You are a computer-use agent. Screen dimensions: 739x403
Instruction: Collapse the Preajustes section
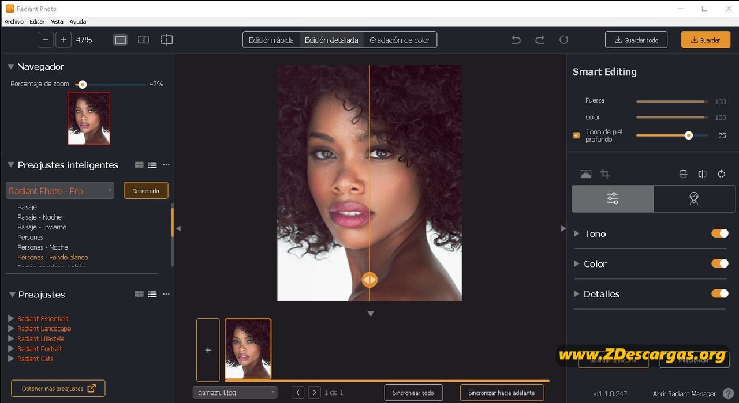tap(12, 295)
